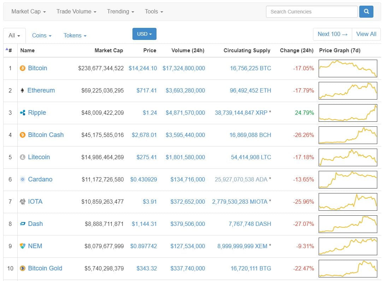The image size is (384, 281).
Task: Open the Litecoin currency link
Action: [39, 157]
